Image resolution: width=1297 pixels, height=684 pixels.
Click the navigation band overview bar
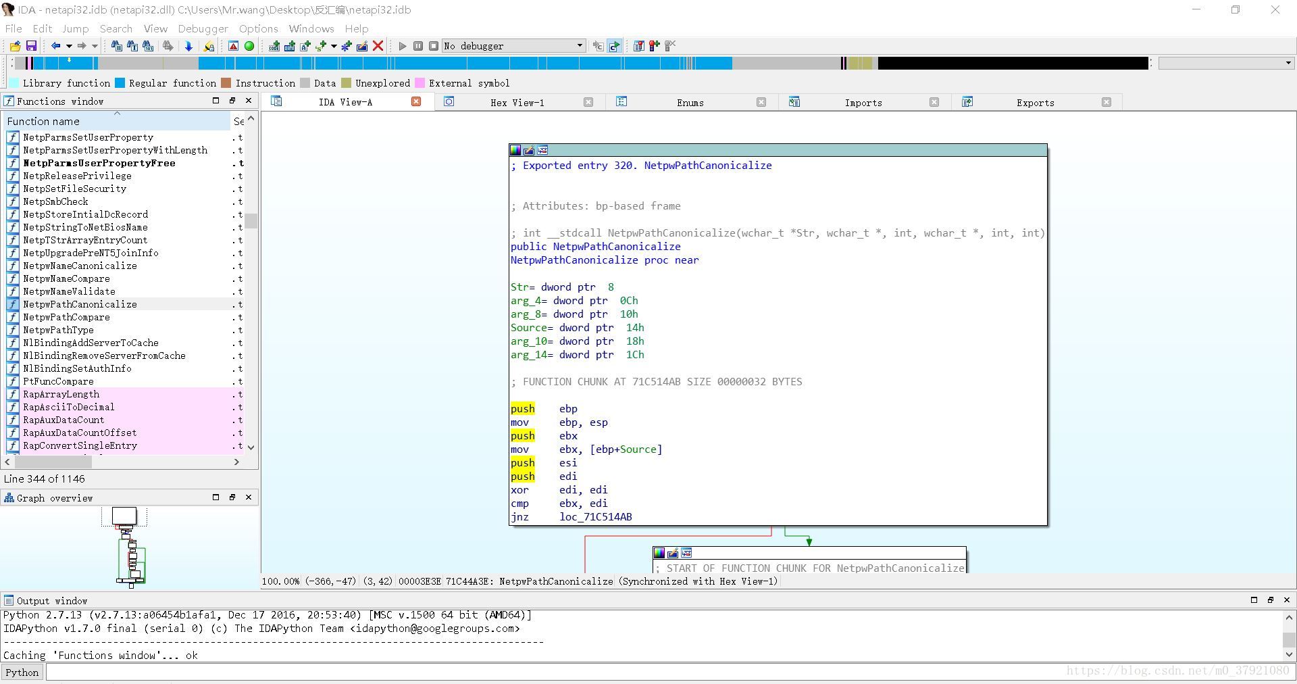pos(581,63)
